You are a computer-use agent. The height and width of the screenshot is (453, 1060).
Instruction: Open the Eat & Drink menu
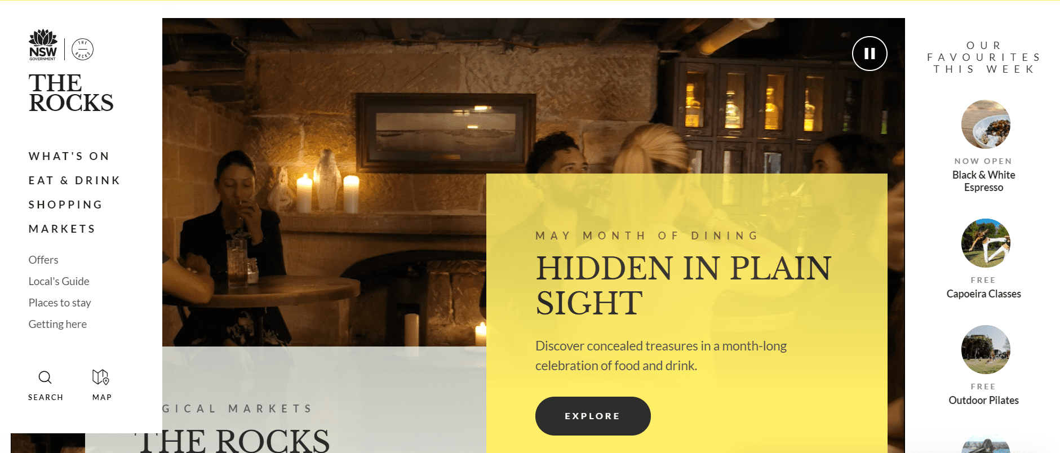[74, 180]
